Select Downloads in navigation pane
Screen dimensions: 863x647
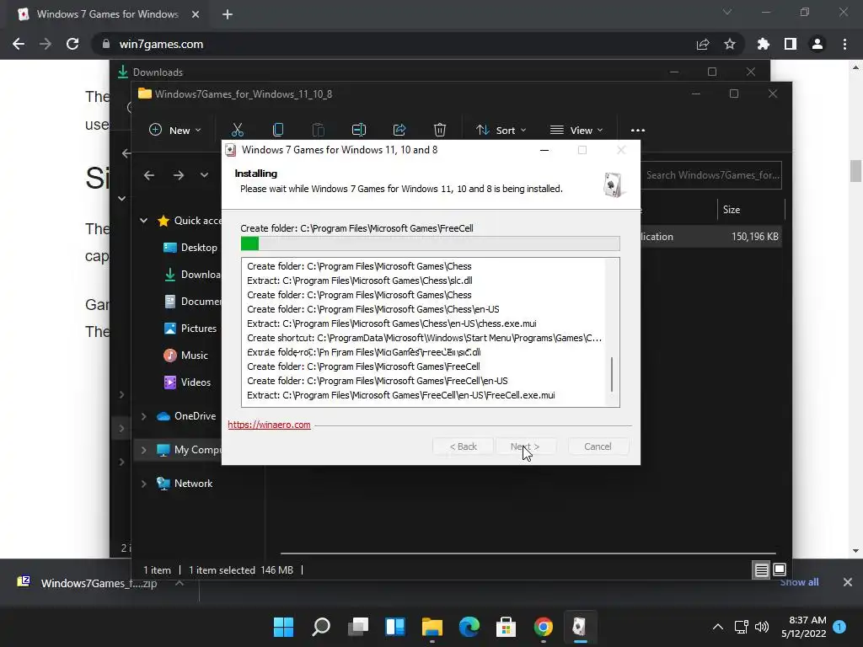[x=193, y=275]
